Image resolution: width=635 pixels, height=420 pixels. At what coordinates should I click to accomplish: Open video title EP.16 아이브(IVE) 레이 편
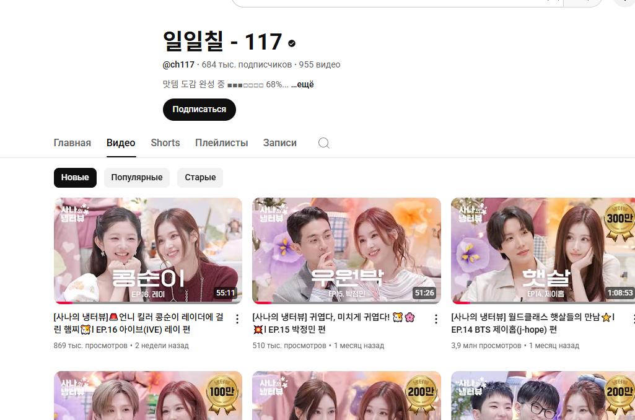(x=139, y=323)
